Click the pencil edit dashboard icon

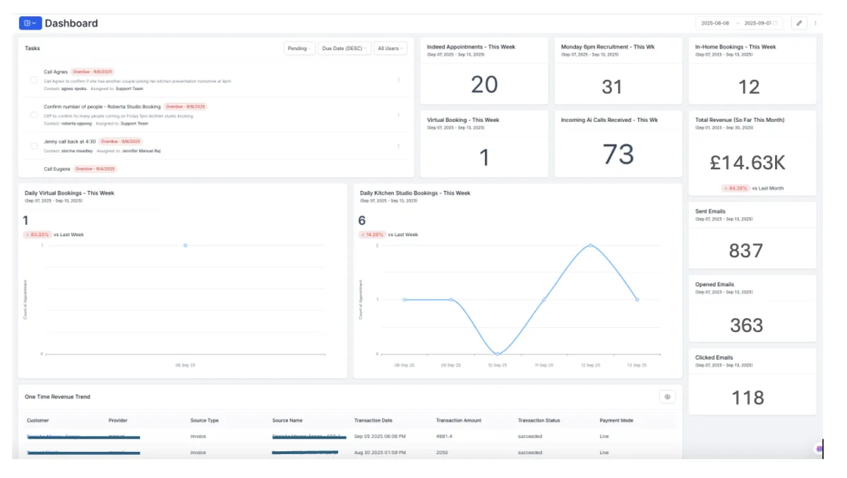[799, 23]
